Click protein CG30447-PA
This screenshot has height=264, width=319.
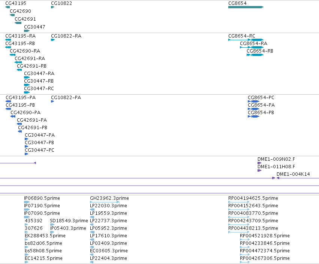(40, 135)
